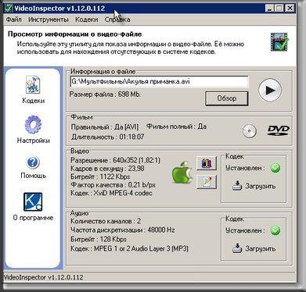306x292 pixels.
Task: Click the video 'Битрейт : 1122 Kbps' text
Action: (x=100, y=176)
